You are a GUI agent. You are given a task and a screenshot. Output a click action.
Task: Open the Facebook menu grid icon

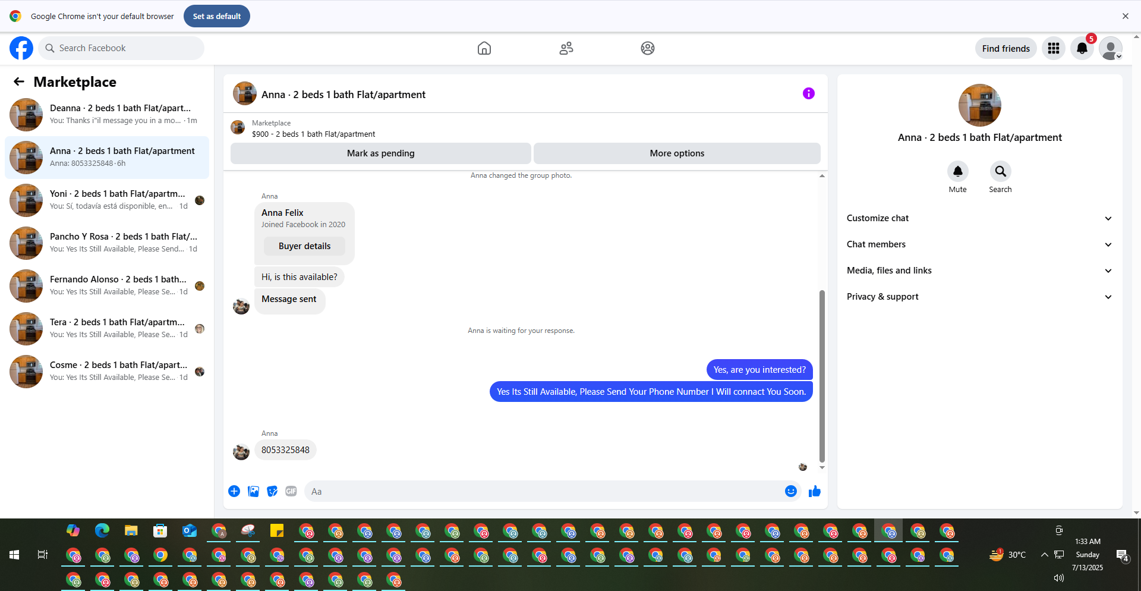tap(1054, 48)
